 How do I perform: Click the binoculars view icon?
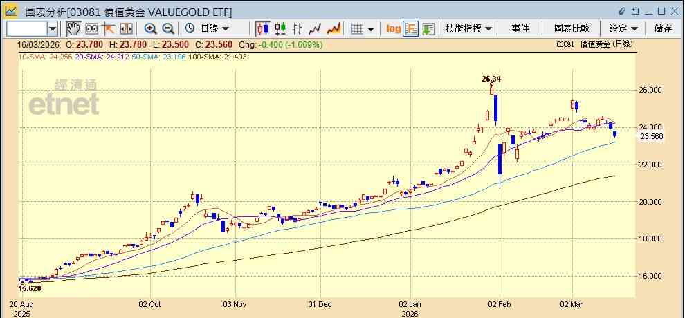[92, 29]
